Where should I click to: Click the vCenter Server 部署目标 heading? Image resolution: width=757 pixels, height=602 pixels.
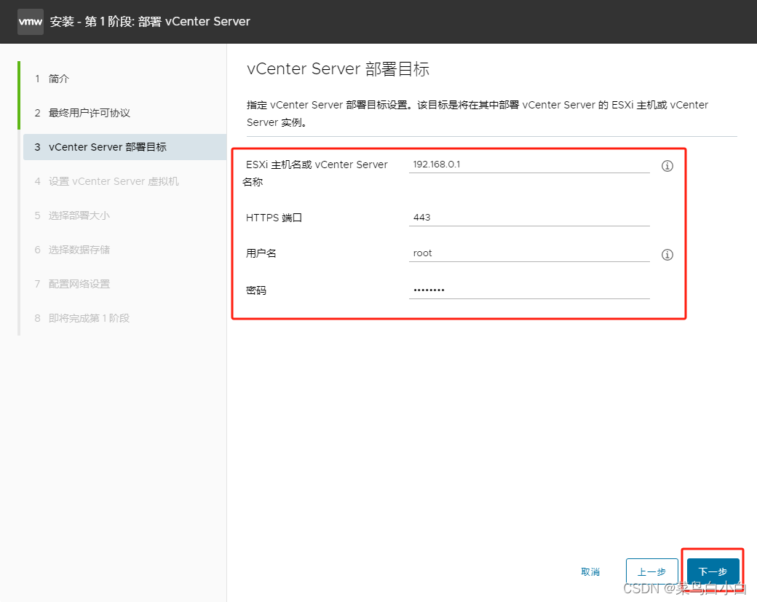coord(338,69)
